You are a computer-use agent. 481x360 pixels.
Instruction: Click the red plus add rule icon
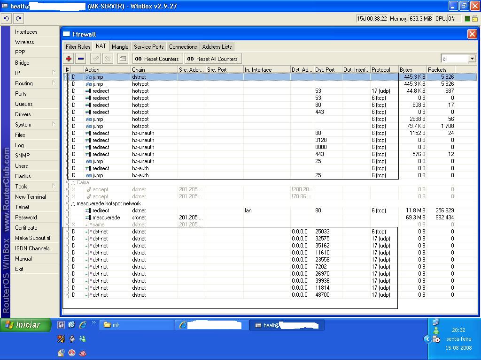coord(69,59)
